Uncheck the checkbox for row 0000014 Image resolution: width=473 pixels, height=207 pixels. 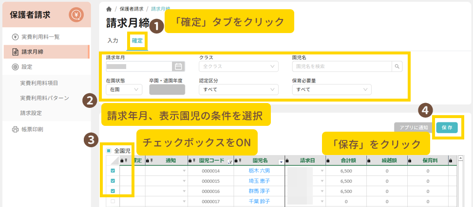click(113, 171)
